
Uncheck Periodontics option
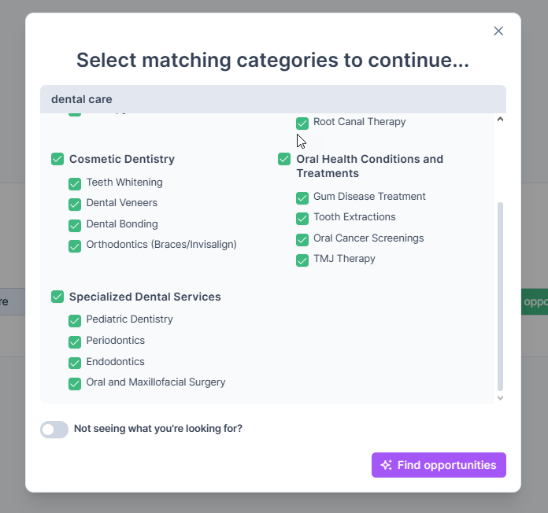(x=75, y=341)
